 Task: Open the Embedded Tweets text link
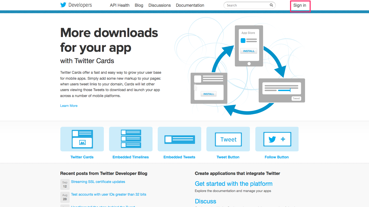point(179,157)
